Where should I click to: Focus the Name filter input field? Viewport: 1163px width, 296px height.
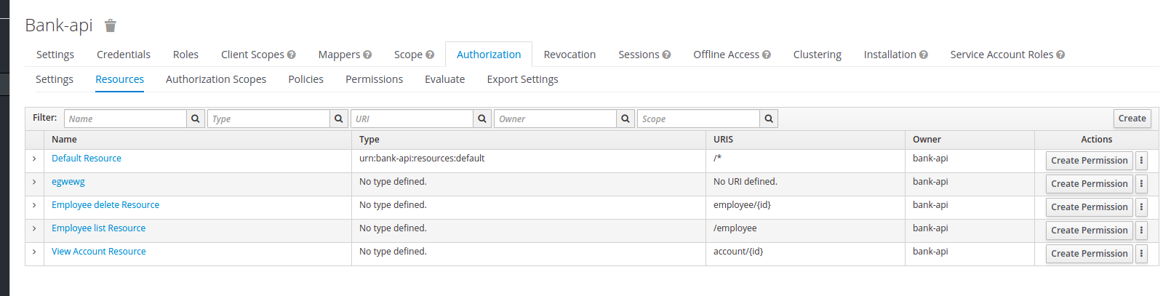pyautogui.click(x=125, y=119)
